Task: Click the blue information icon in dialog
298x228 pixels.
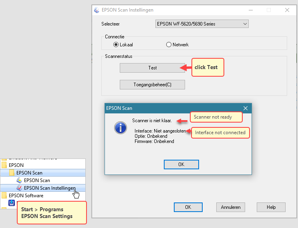Action: [x=121, y=128]
